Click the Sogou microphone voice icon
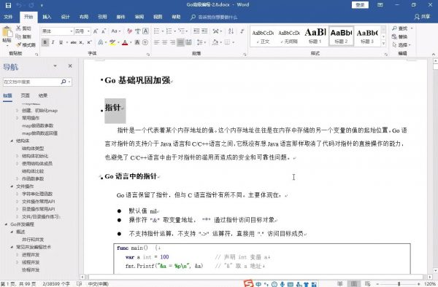The image size is (438, 287). coord(283,284)
